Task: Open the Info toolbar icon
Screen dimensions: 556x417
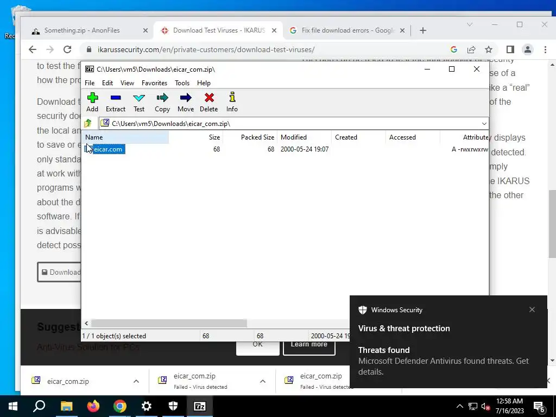Action: pyautogui.click(x=232, y=102)
